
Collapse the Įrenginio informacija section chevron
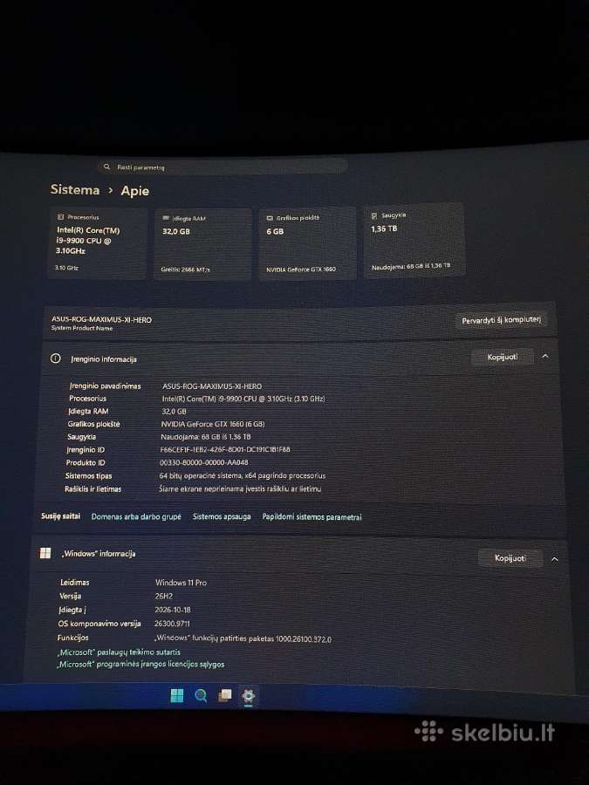tap(545, 357)
